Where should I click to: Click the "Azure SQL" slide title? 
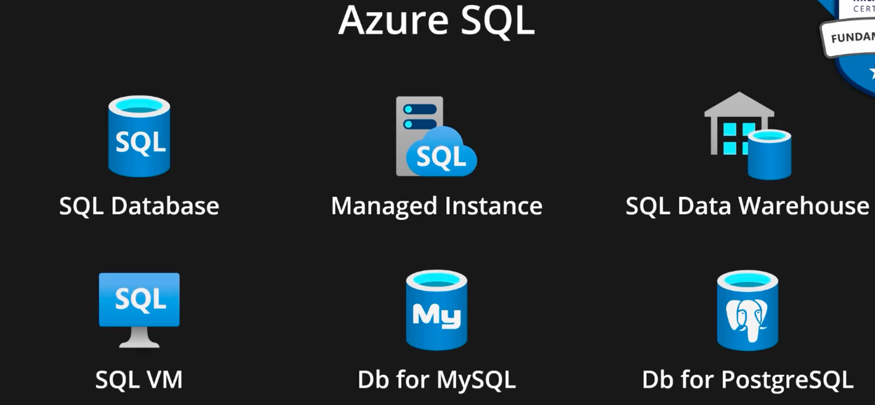[x=436, y=20]
